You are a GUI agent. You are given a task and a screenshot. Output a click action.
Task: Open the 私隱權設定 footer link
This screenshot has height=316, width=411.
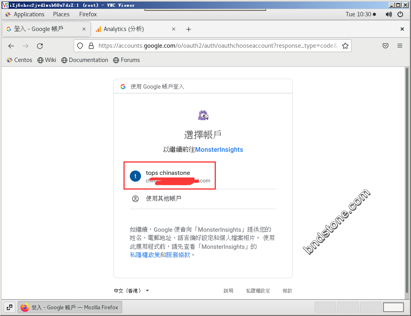258,291
